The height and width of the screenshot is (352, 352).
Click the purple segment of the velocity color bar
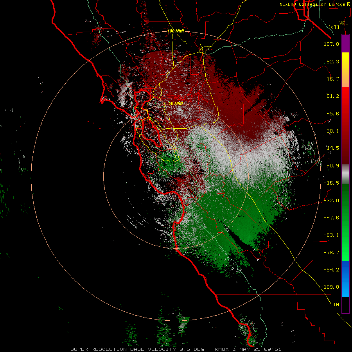tap(345, 44)
